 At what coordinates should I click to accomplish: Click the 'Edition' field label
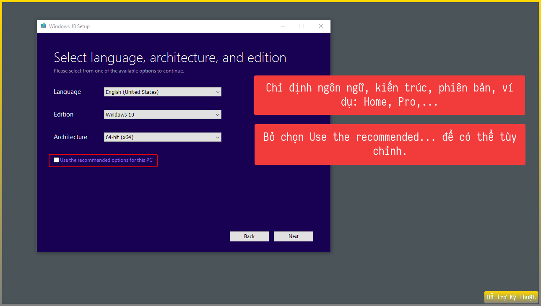63,114
